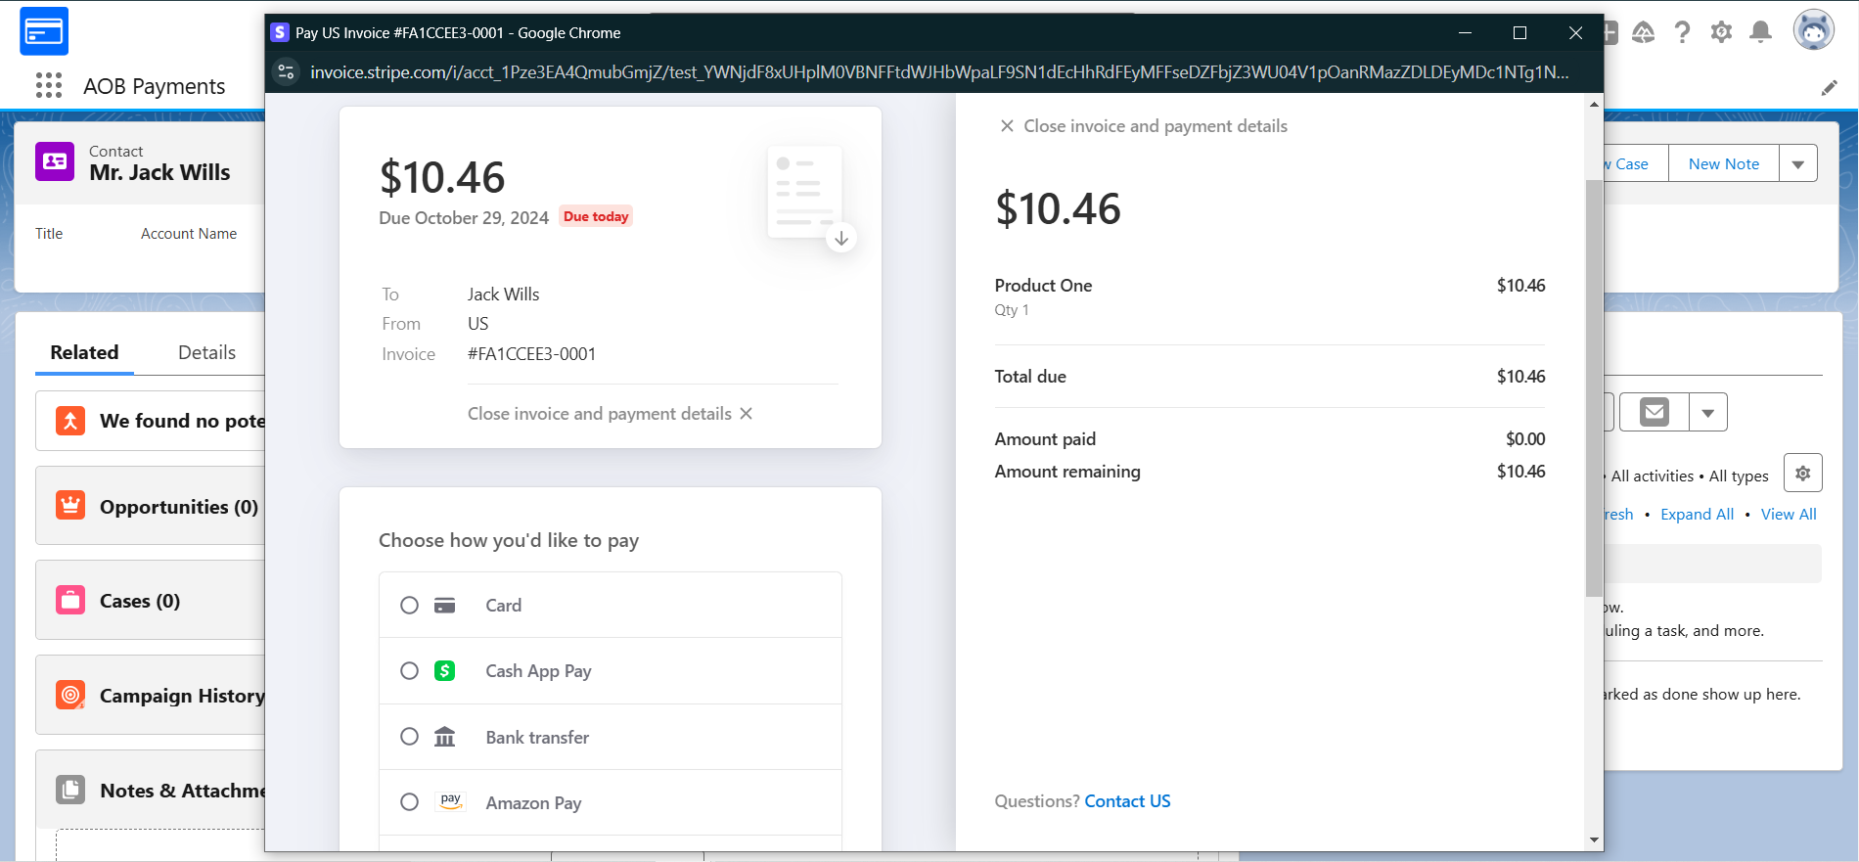Open Salesforce Setup gear icon

tap(1721, 32)
